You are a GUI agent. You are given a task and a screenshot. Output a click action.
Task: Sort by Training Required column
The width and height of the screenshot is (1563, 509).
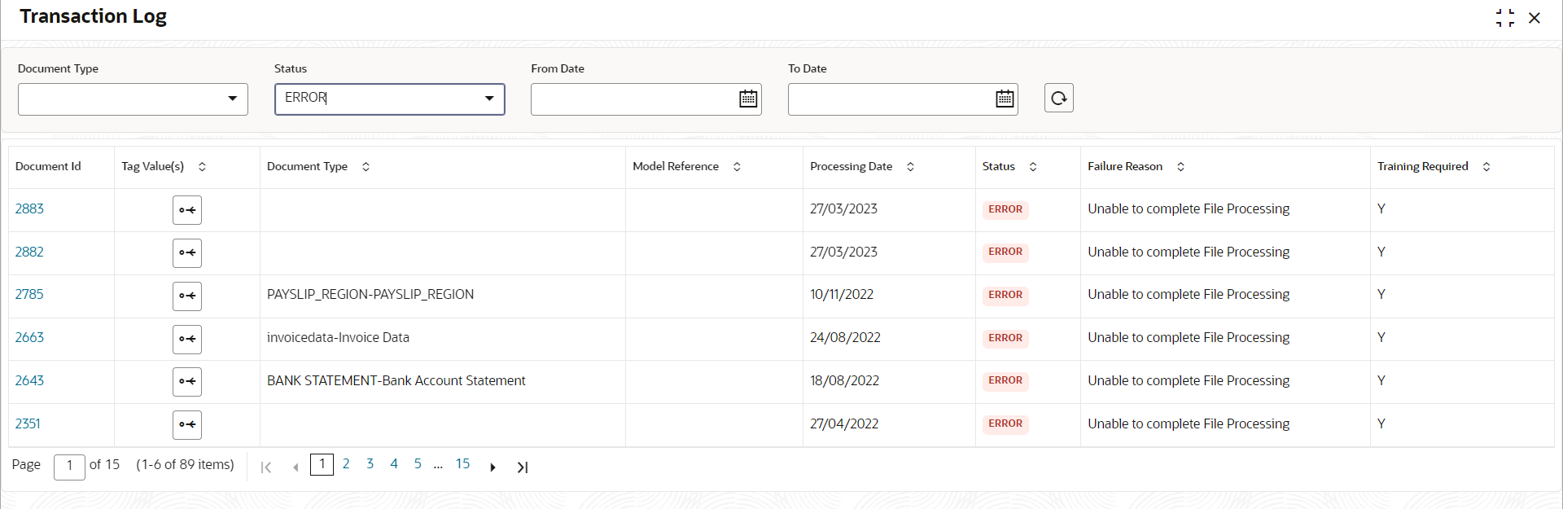pos(1486,166)
